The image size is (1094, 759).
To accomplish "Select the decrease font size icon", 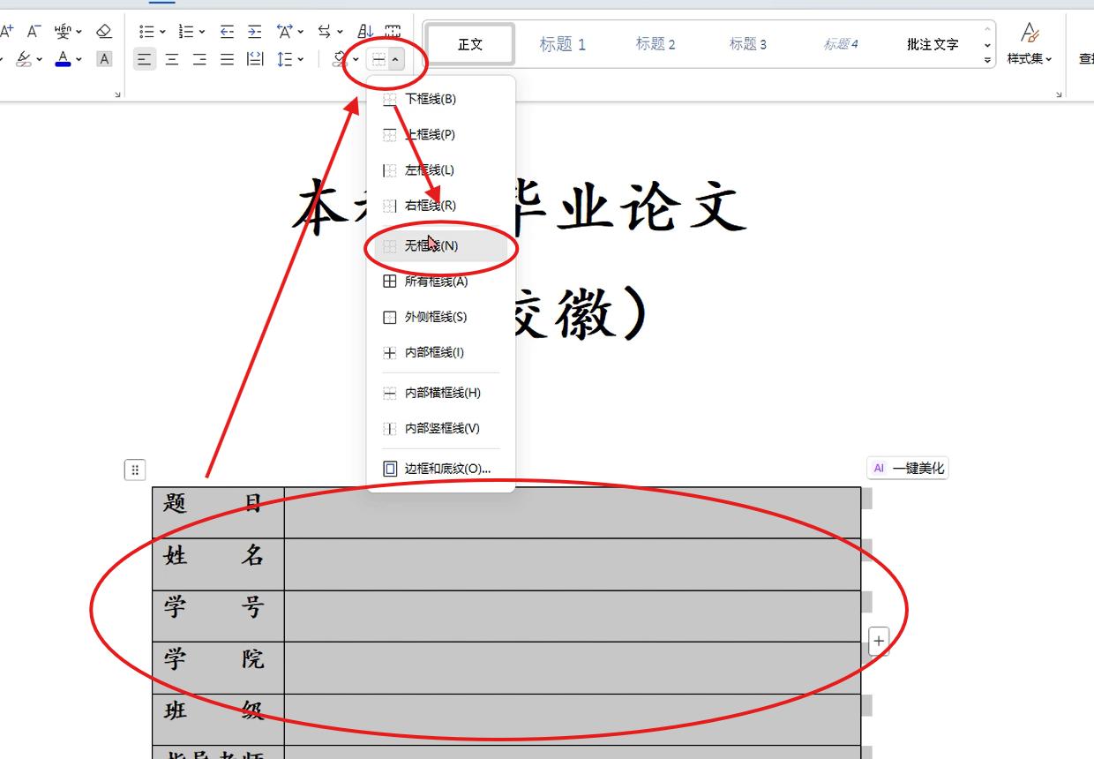I will click(33, 31).
